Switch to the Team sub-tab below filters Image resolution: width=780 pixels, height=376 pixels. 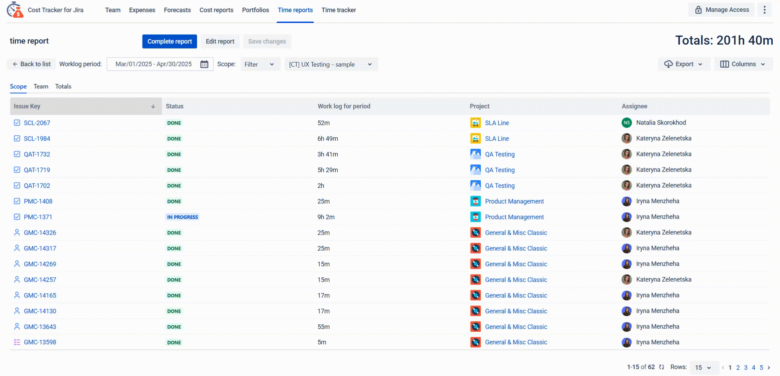41,87
